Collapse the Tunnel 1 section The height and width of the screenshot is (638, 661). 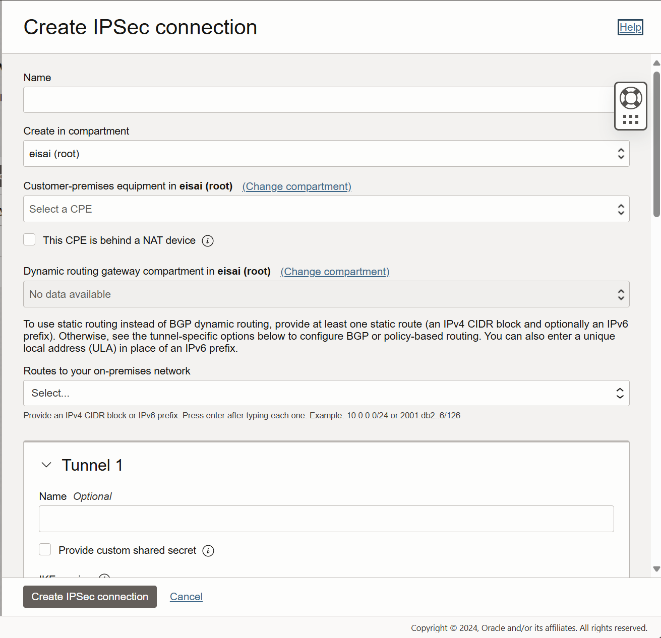click(x=46, y=465)
